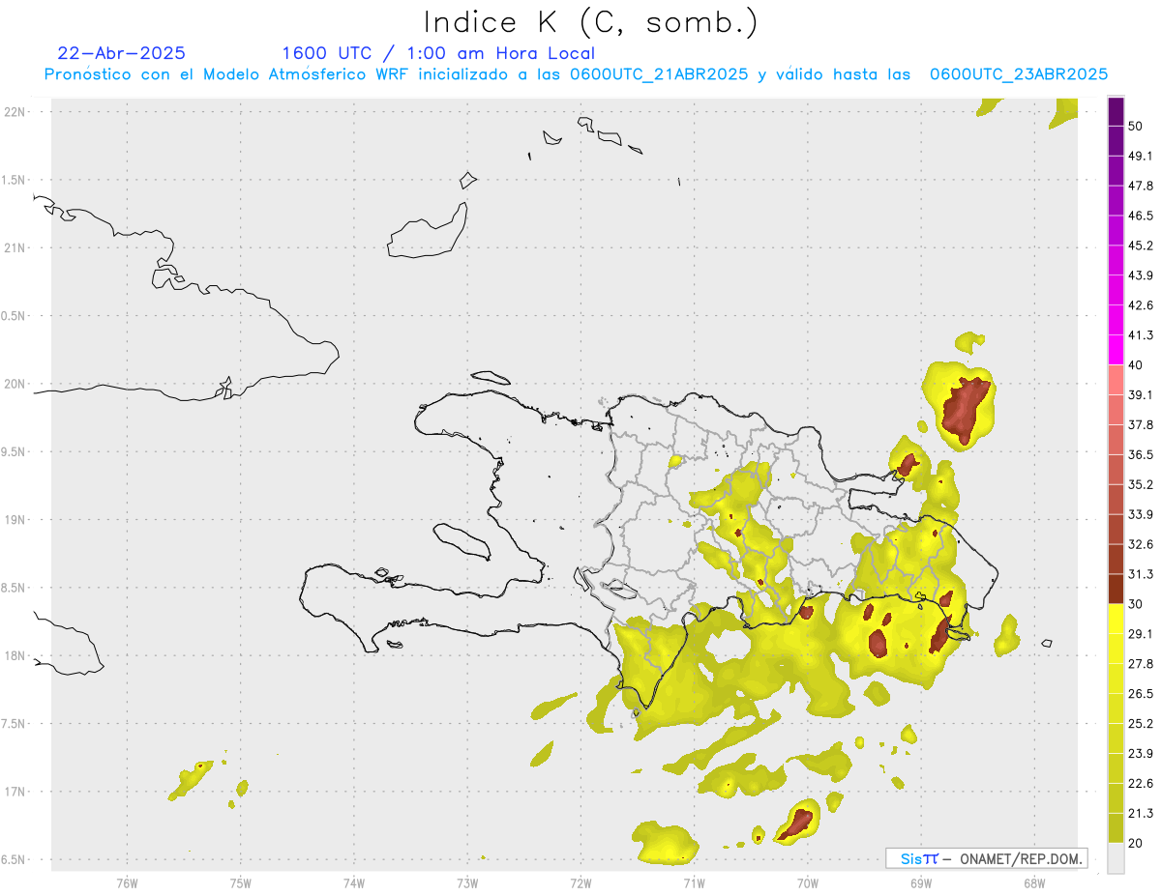
Task: Click the '18N' latitude label
Action: [16, 656]
